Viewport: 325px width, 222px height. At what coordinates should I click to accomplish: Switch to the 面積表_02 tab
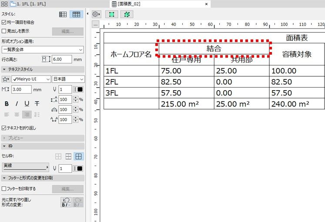161,4
